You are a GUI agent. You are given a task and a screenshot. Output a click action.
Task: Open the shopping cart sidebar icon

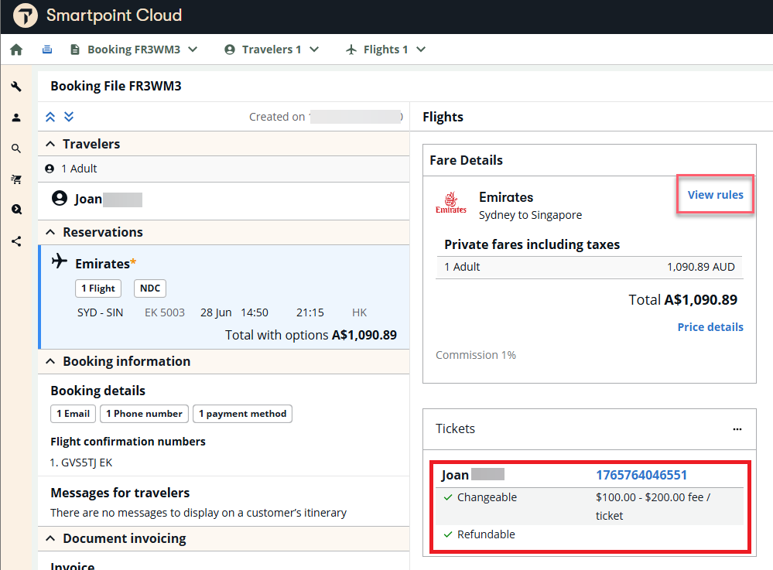16,179
